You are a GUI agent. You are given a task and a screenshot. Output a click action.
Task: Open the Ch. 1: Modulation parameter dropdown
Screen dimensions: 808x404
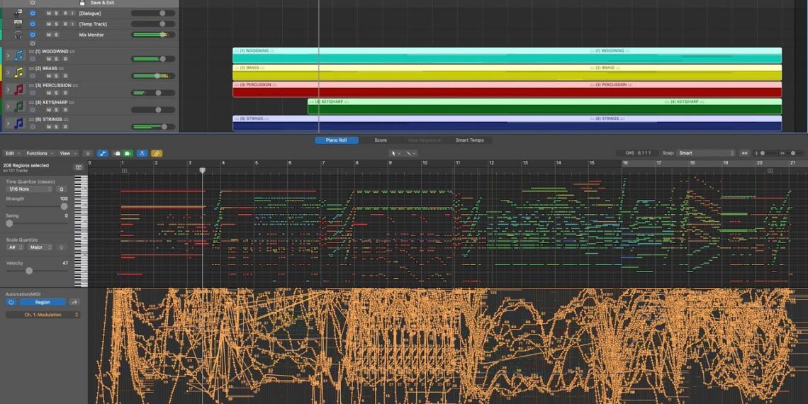click(43, 315)
